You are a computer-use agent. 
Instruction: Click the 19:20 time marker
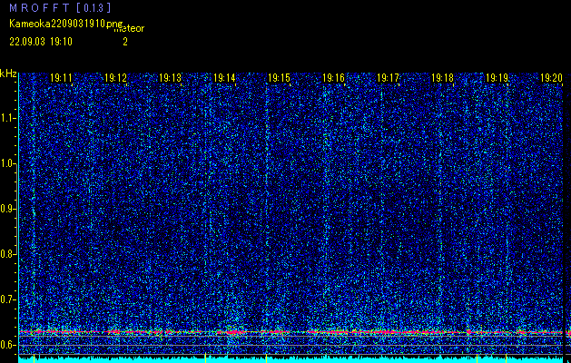coord(551,78)
